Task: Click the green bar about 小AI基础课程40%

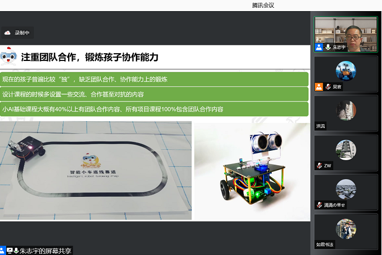Action: click(154, 109)
